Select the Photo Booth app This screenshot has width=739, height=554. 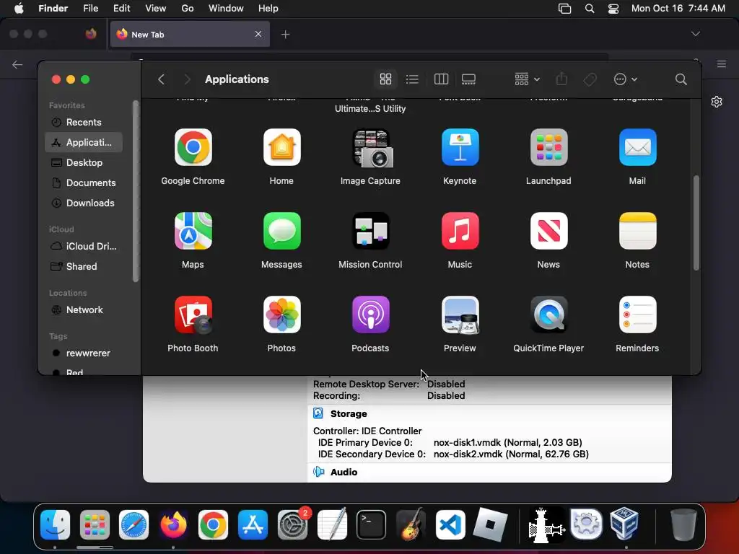tap(193, 315)
